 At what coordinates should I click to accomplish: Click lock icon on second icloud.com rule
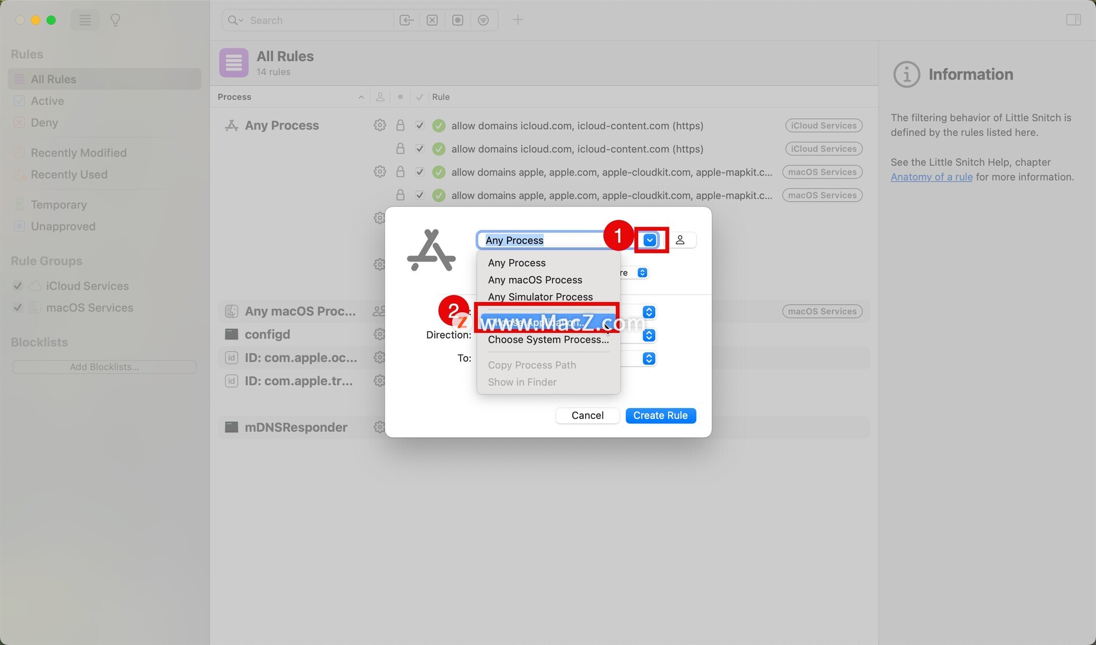pos(400,148)
